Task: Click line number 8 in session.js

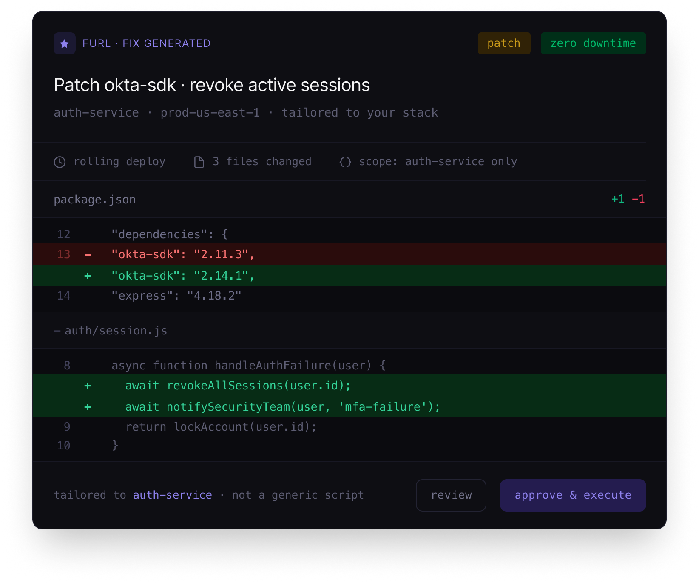Action: coord(67,366)
